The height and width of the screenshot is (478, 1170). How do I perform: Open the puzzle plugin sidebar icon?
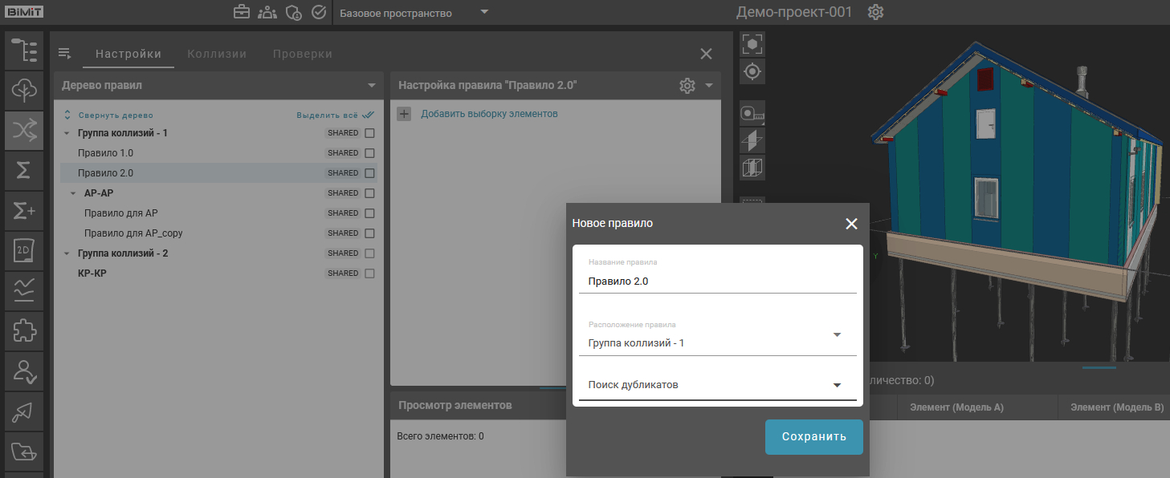click(24, 330)
